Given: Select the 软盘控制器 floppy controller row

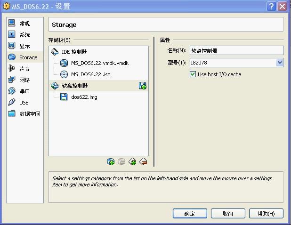Looking at the screenshot, I should (98, 86).
